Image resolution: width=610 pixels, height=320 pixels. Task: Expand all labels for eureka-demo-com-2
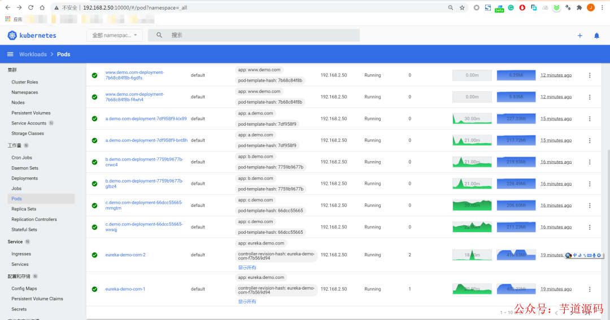tap(247, 268)
